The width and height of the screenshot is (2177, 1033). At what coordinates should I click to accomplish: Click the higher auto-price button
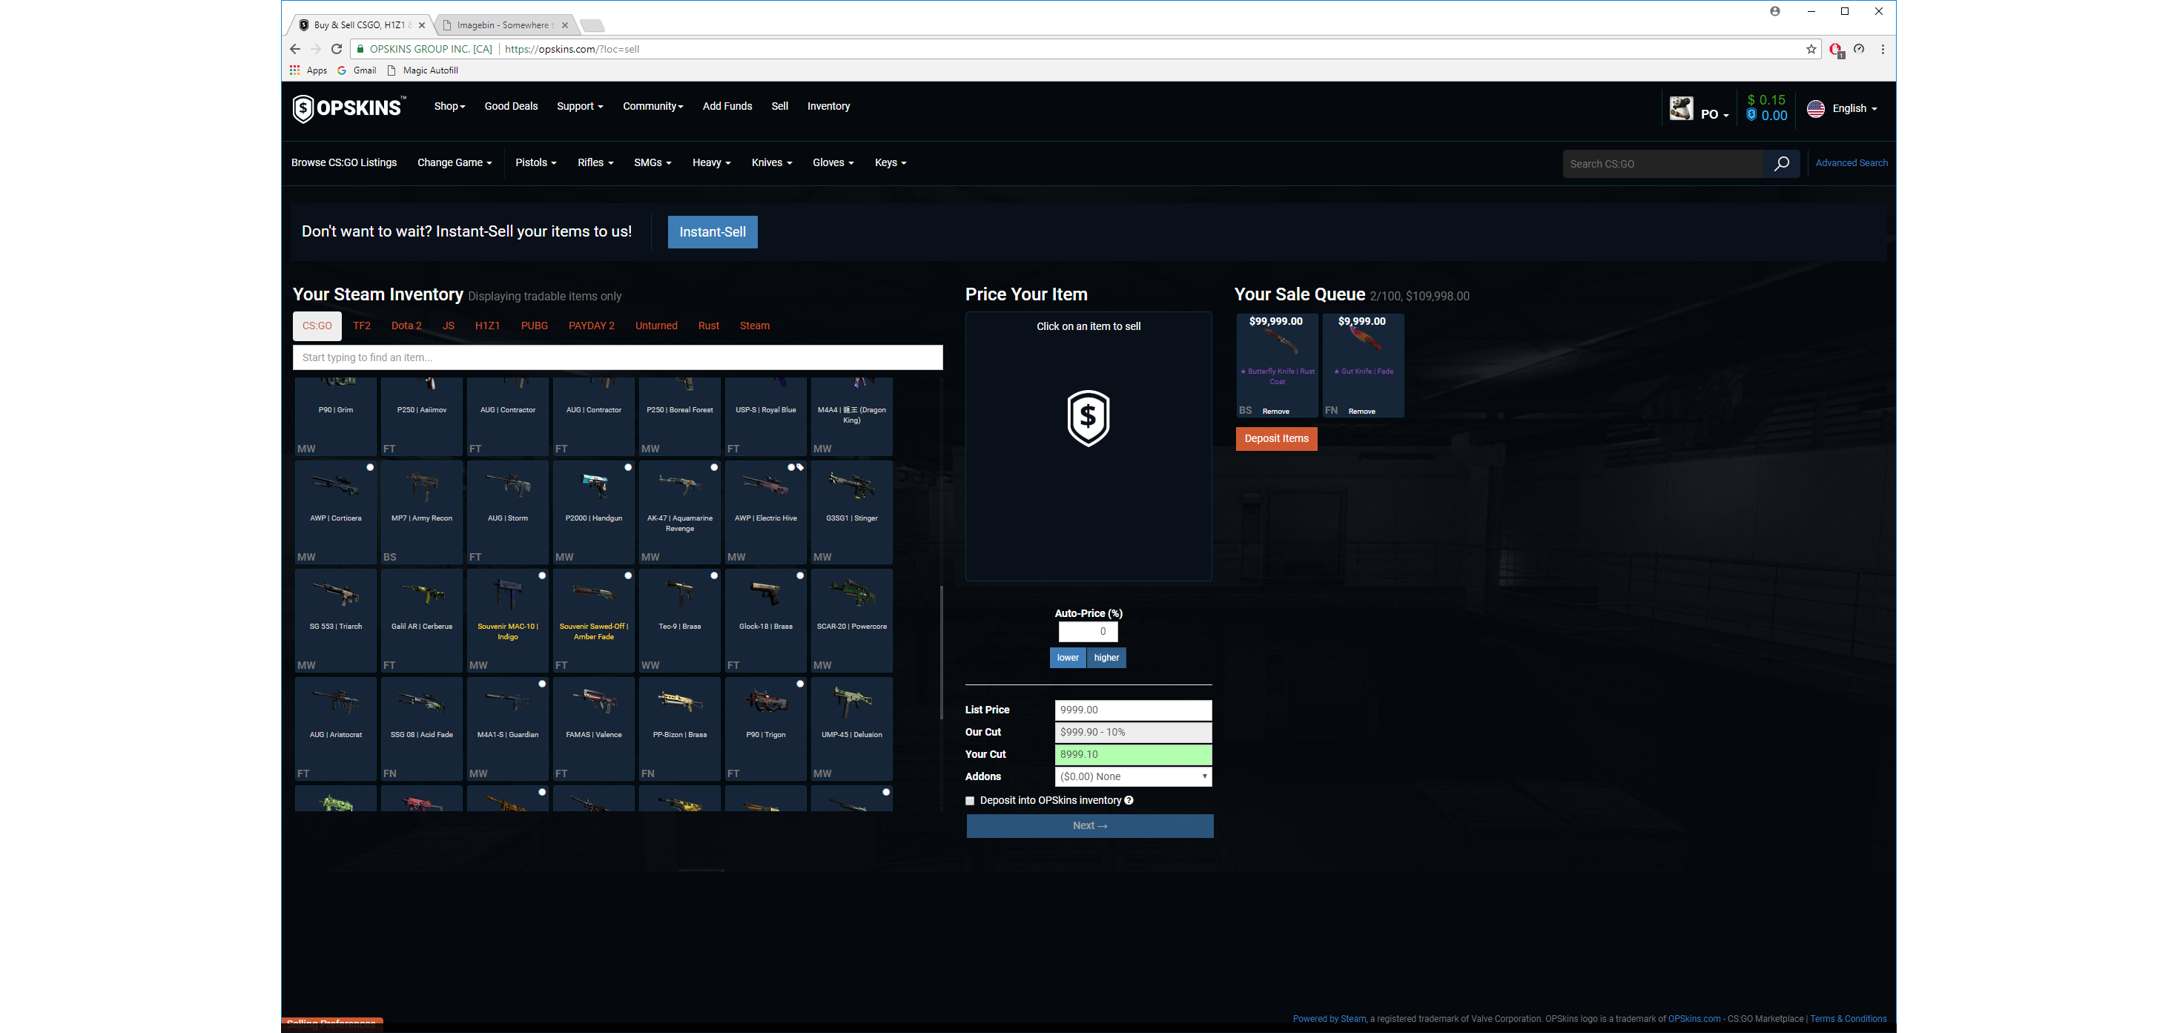tap(1106, 658)
